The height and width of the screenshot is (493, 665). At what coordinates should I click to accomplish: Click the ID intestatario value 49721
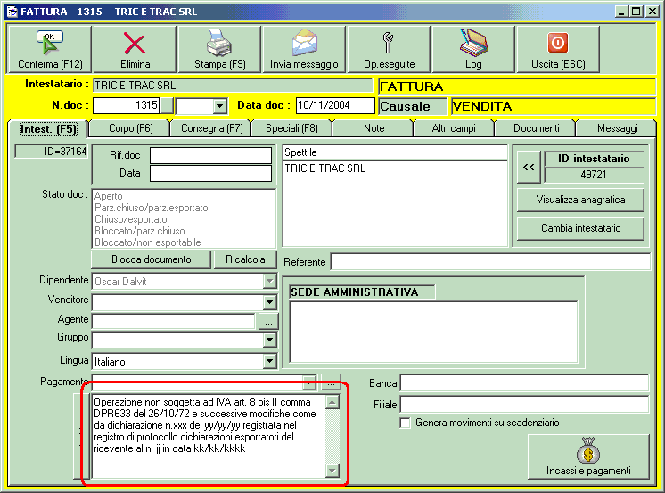(x=594, y=175)
